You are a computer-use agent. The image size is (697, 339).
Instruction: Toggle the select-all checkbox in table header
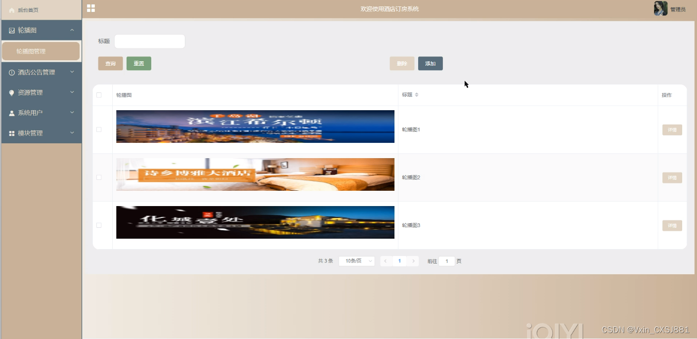point(99,95)
